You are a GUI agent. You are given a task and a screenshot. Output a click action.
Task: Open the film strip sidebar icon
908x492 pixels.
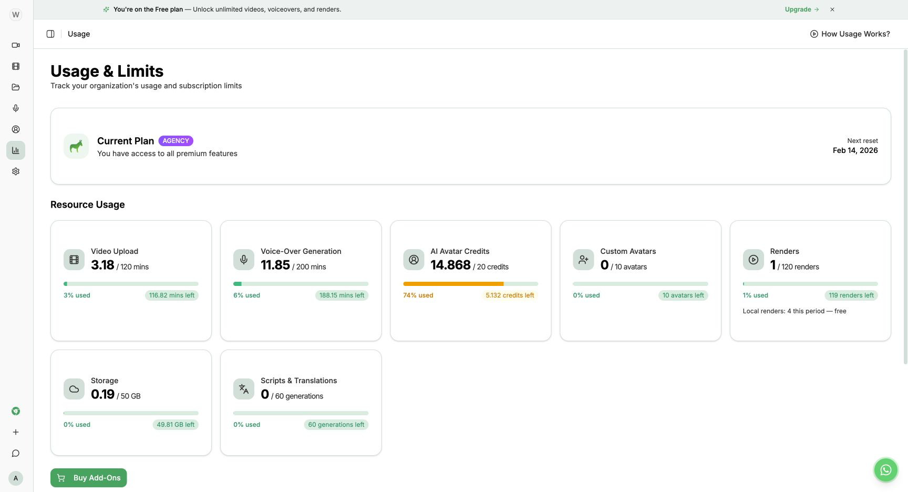click(16, 66)
